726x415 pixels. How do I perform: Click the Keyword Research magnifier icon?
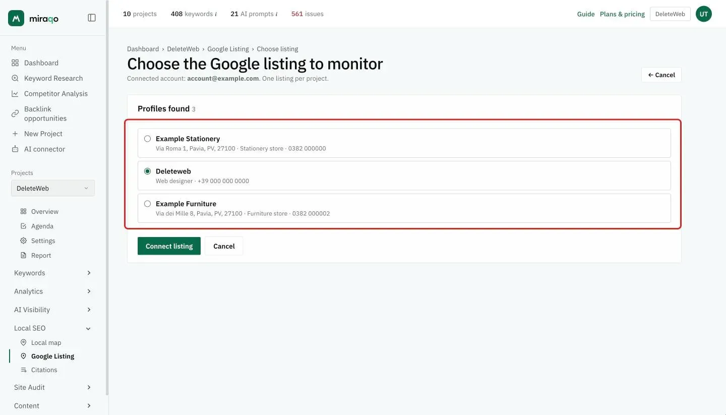[x=15, y=78]
